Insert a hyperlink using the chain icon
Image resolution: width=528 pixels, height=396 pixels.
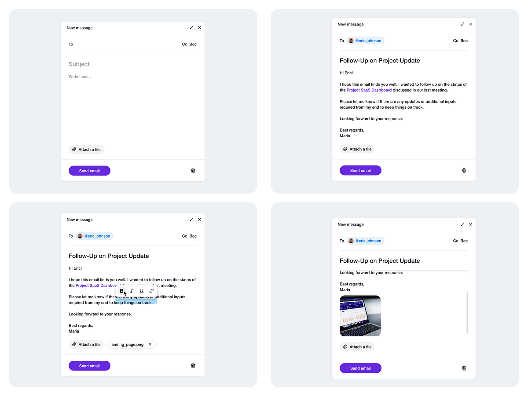click(151, 291)
